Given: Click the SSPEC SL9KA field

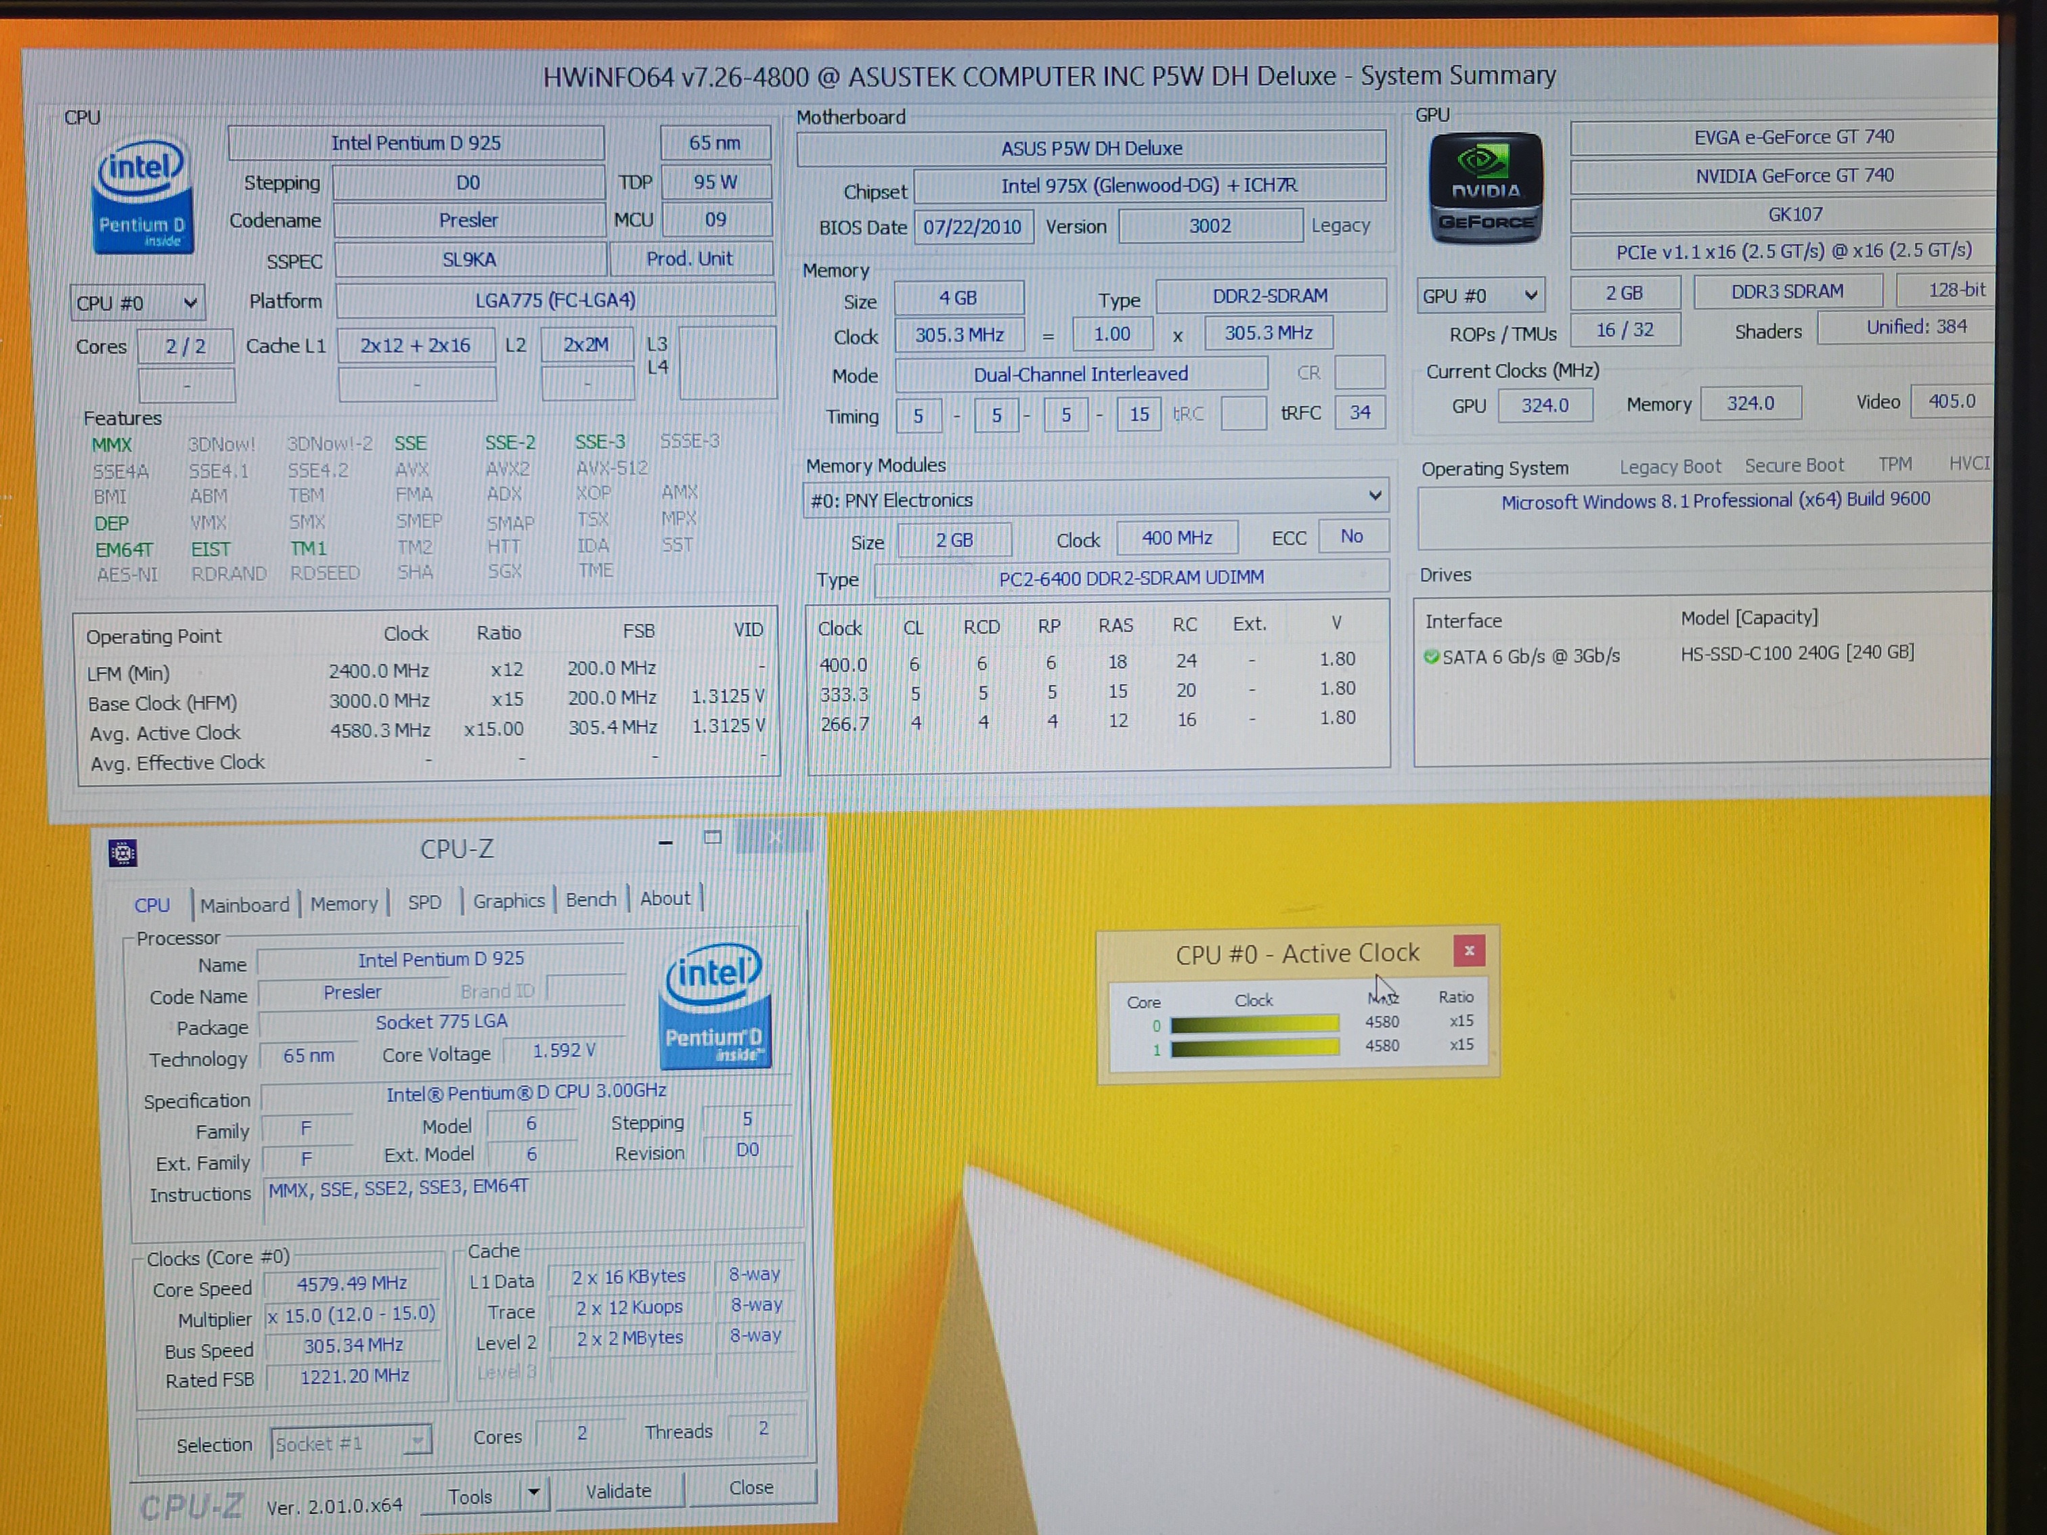Looking at the screenshot, I should click(x=469, y=259).
